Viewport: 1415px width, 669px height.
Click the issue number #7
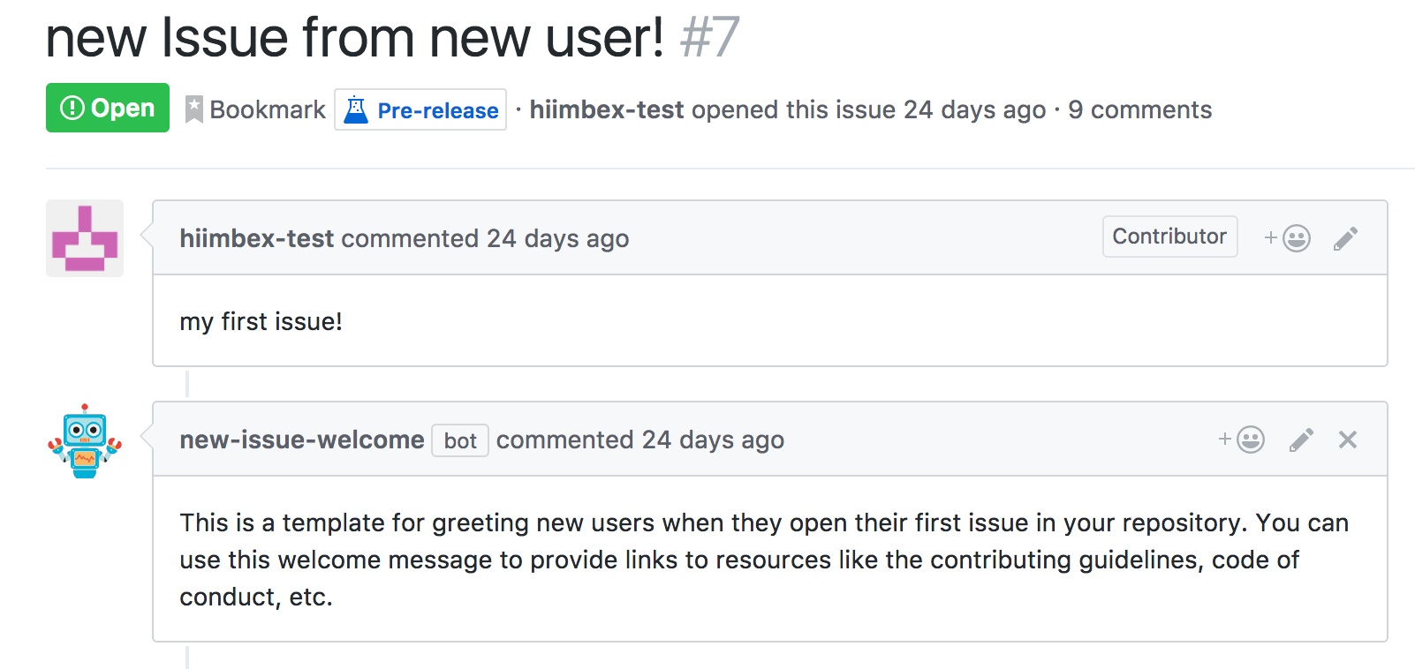pyautogui.click(x=709, y=37)
